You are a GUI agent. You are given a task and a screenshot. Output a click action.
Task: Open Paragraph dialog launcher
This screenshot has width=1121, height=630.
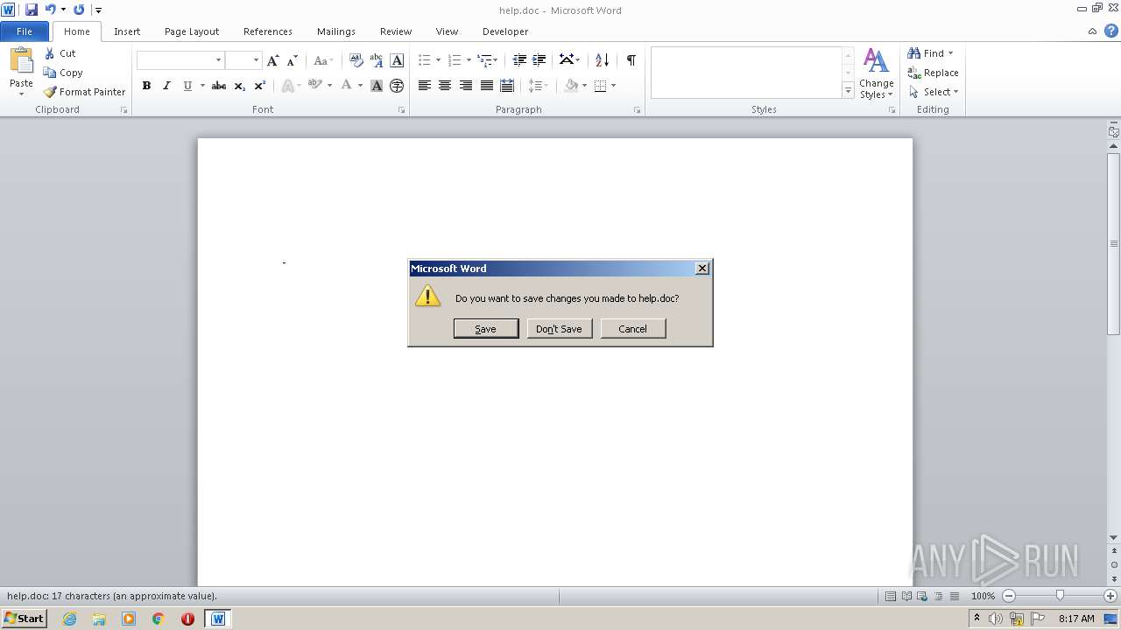click(638, 110)
